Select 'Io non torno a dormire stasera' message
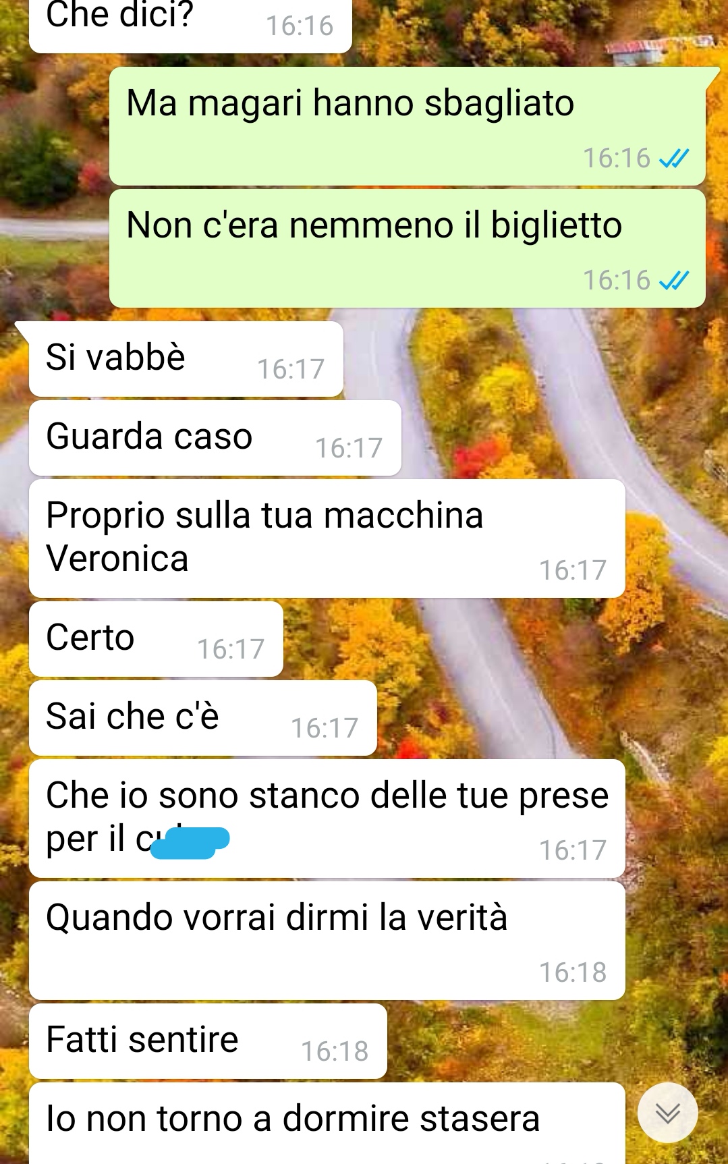 [x=327, y=1124]
